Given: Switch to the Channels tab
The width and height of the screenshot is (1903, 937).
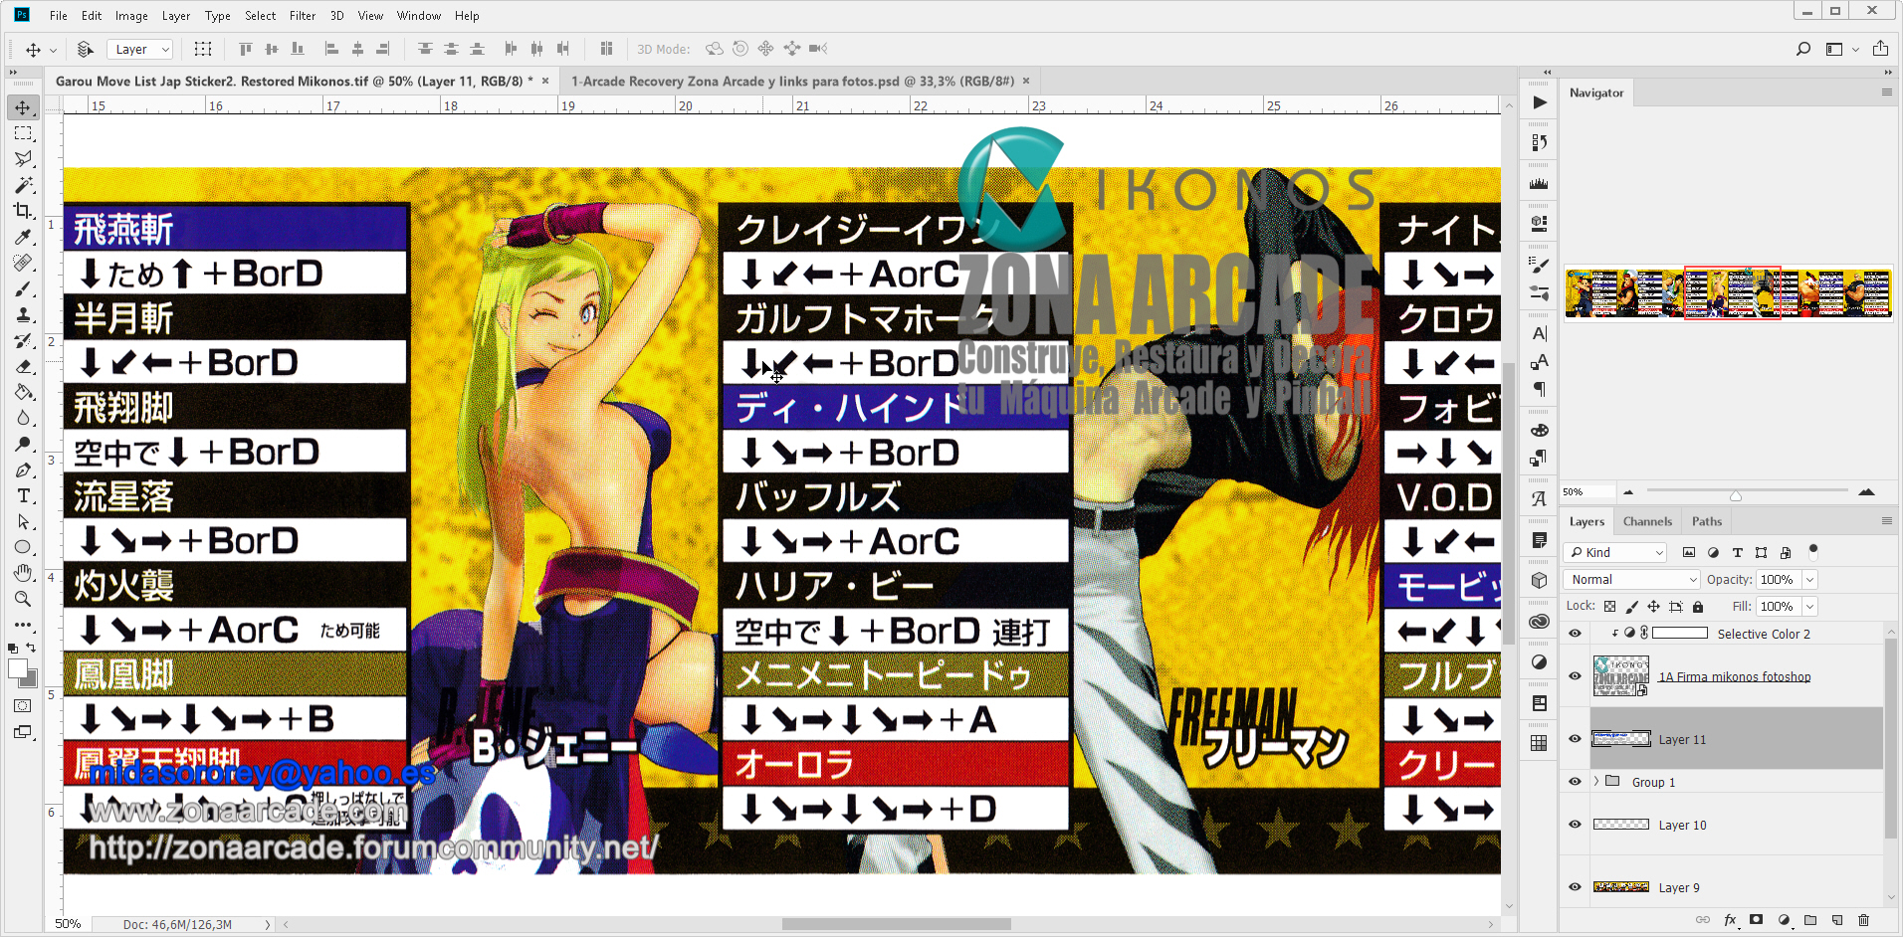Looking at the screenshot, I should (1647, 520).
